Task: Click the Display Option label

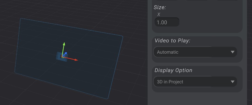Action: click(x=173, y=70)
